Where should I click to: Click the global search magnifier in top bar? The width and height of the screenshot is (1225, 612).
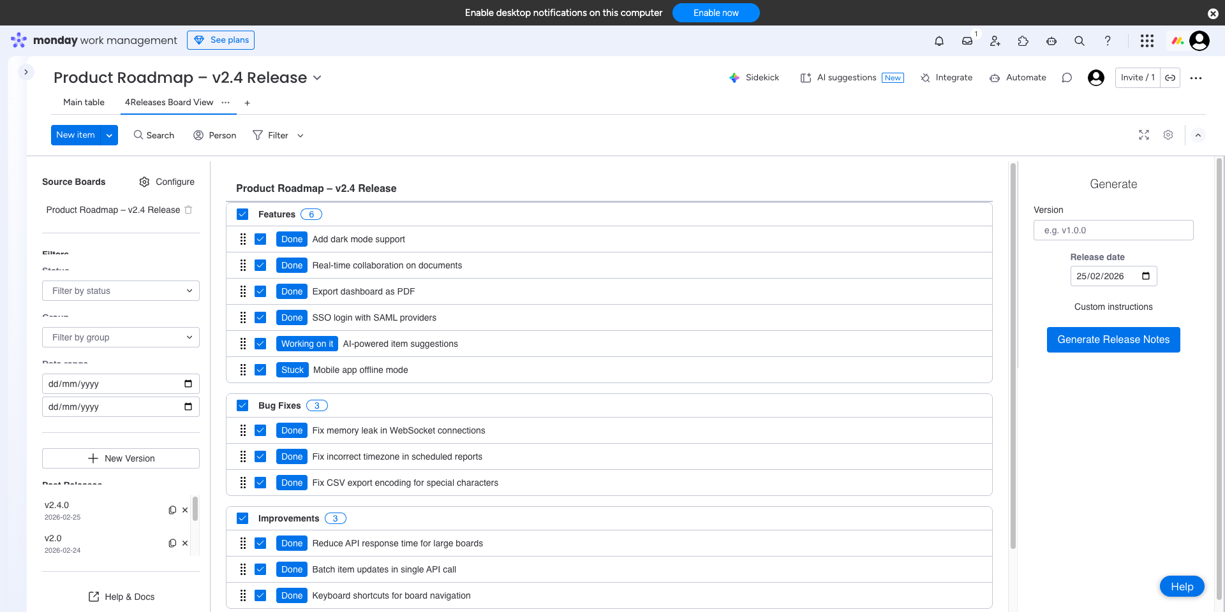1080,41
